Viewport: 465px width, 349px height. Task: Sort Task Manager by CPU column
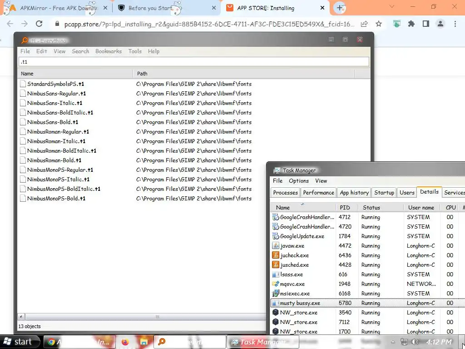[x=450, y=207]
